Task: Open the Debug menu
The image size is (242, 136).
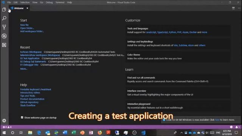Action: [49, 3]
